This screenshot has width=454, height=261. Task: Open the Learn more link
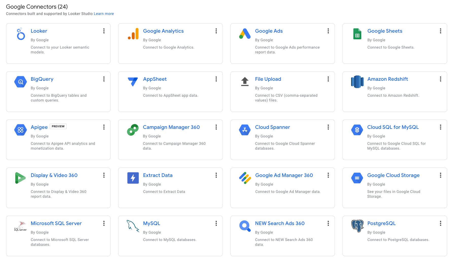104,14
